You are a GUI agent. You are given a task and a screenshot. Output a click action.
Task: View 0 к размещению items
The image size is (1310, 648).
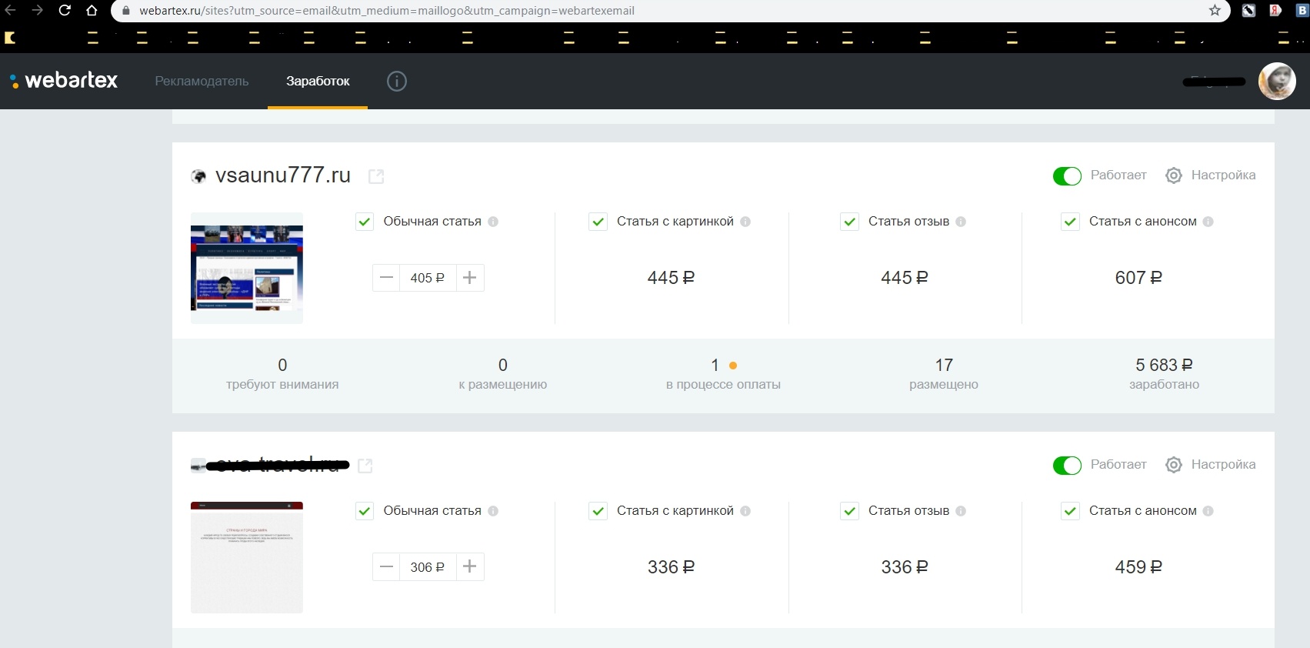[503, 374]
